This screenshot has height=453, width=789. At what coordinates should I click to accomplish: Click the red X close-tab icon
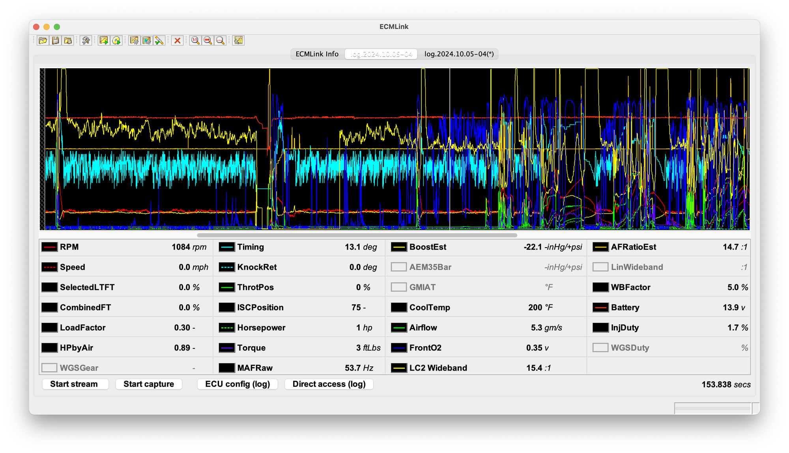(178, 40)
